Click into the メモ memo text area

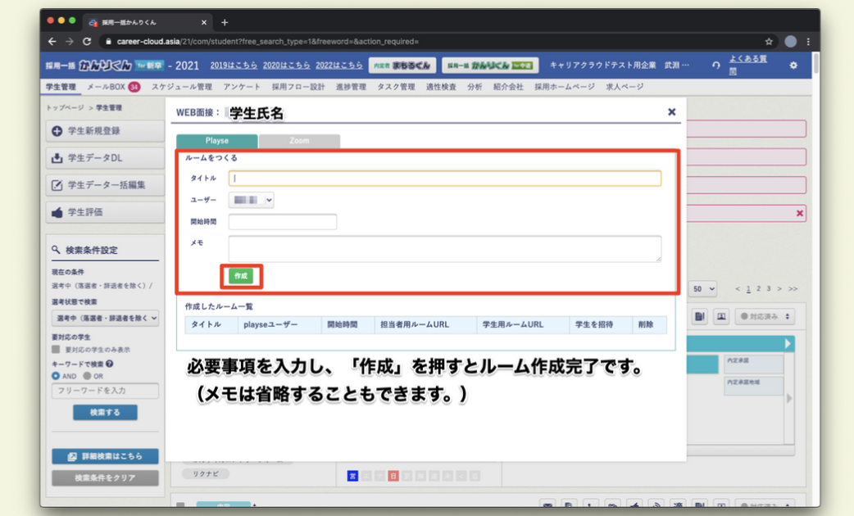[x=445, y=248]
